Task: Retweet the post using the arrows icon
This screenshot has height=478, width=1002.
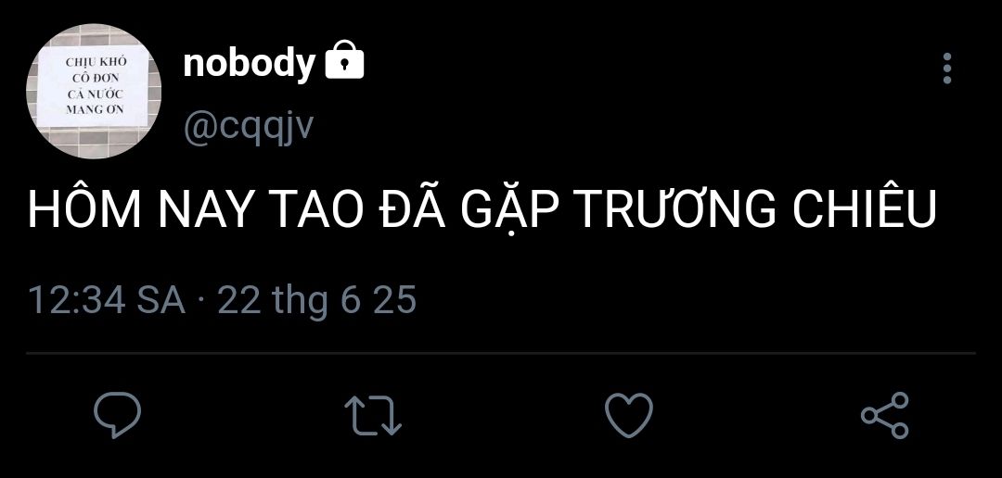Action: [373, 415]
